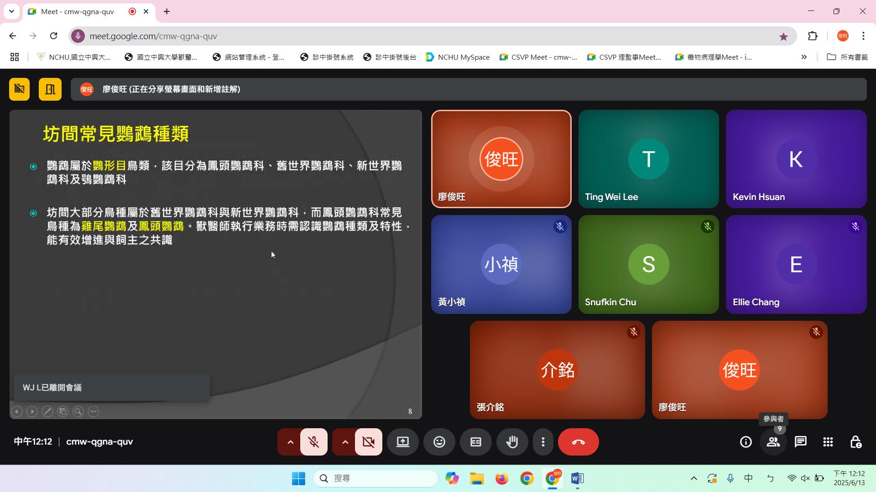Turn on the camera toggle
This screenshot has height=492, width=876.
[x=368, y=442]
